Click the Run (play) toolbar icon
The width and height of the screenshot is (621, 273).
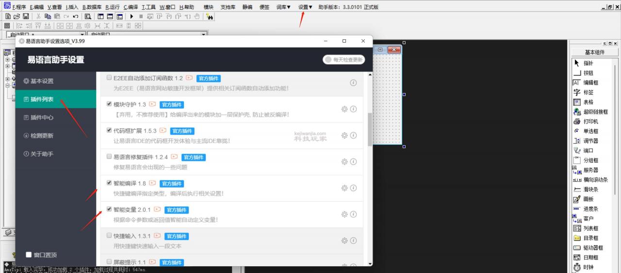tap(132, 16)
